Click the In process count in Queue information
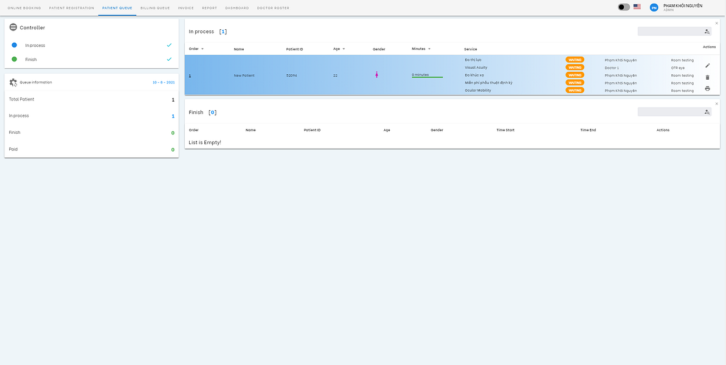Image resolution: width=726 pixels, height=365 pixels. (173, 116)
